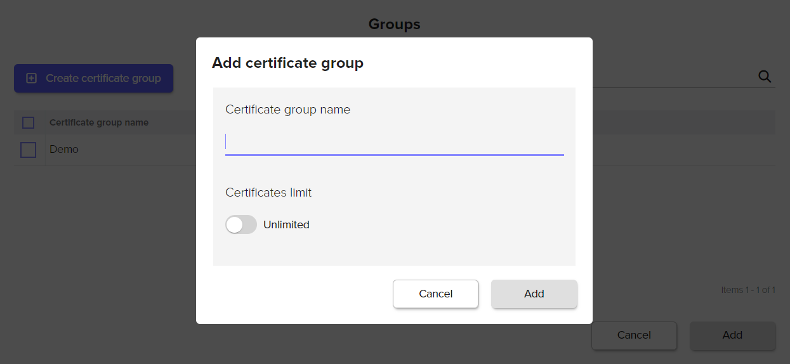Tick the checkbox beside the Demo row
790x364 pixels.
coord(29,150)
